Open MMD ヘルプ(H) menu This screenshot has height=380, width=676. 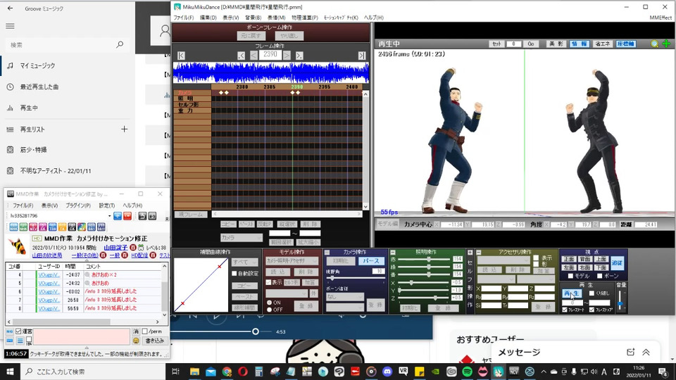pyautogui.click(x=373, y=18)
